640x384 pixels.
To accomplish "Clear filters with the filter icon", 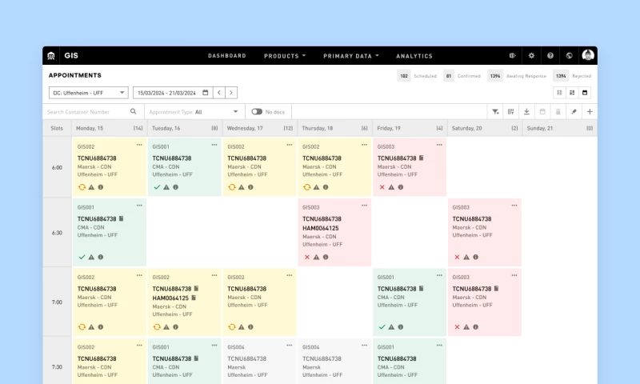I will (x=495, y=112).
